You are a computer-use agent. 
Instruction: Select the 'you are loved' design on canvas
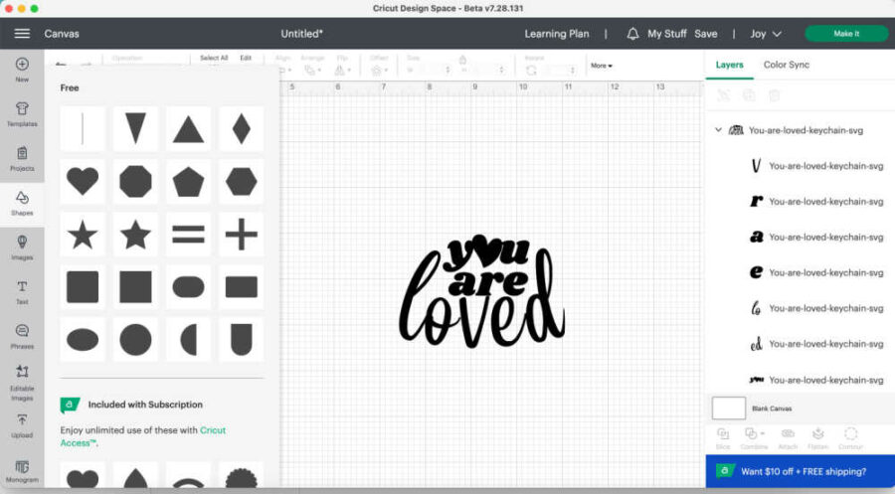pos(480,291)
